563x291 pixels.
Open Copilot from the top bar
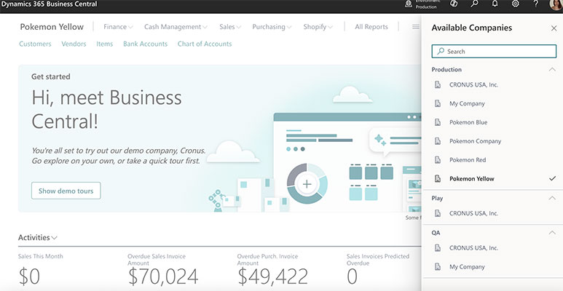454,4
